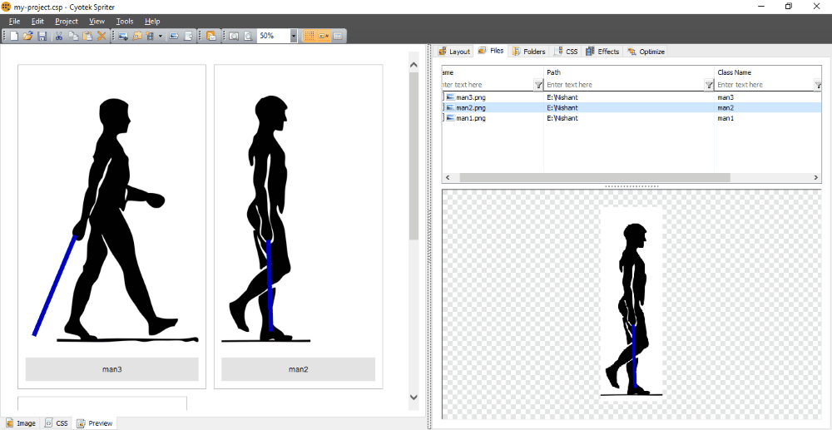Toggle the second highlighted view-option toolbar button
The height and width of the screenshot is (430, 832).
[324, 36]
